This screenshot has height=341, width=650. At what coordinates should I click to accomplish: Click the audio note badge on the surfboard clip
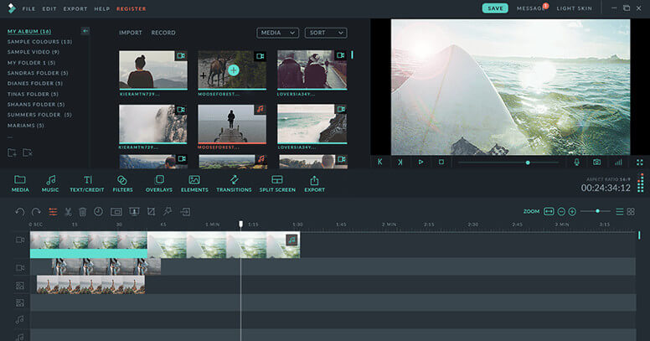[x=291, y=240]
